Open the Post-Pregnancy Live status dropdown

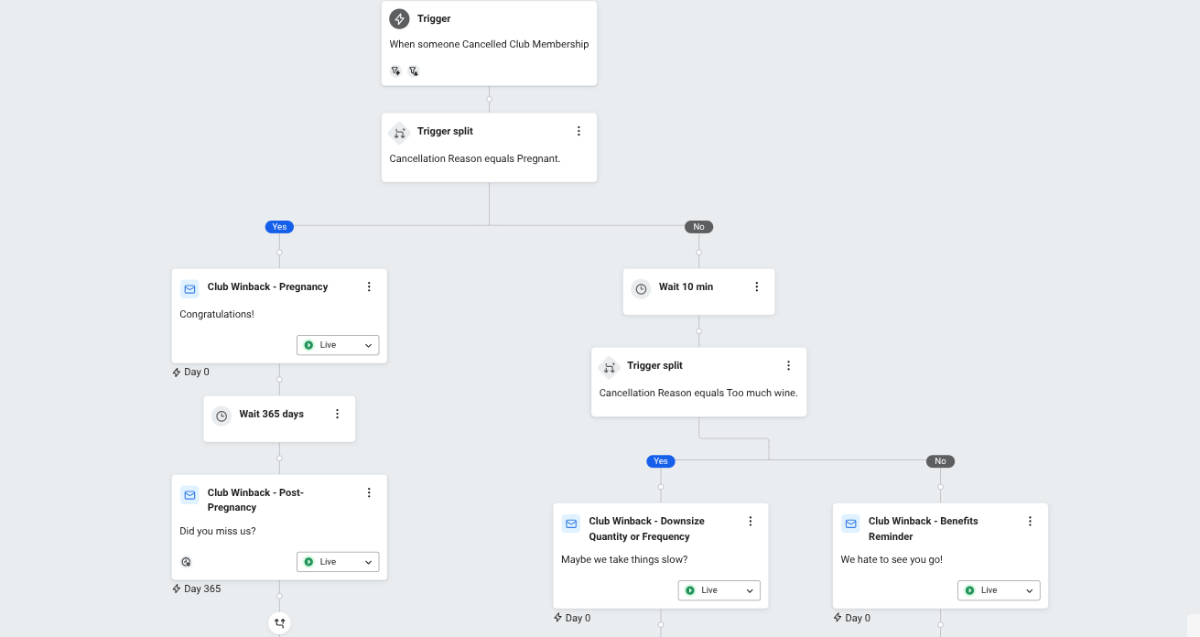click(338, 562)
